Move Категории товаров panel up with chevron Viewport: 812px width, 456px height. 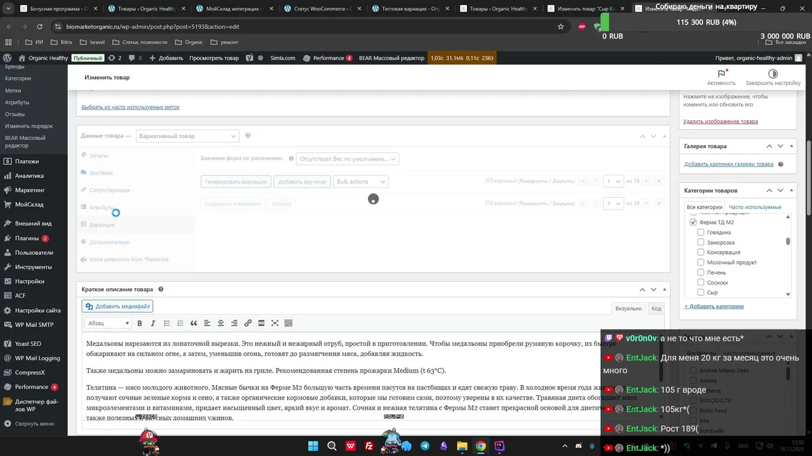click(769, 191)
